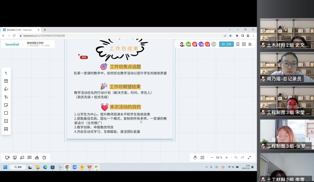Redo the last action
The width and height of the screenshot is (314, 182).
click(243, 158)
